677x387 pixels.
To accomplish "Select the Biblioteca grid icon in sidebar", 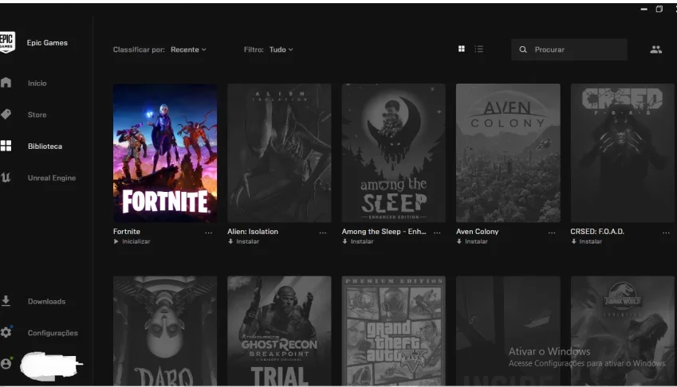I will (x=6, y=146).
